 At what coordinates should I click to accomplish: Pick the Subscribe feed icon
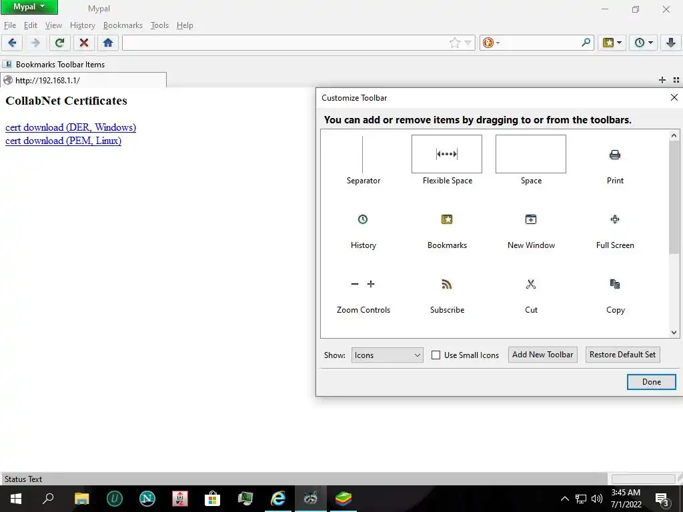[447, 284]
